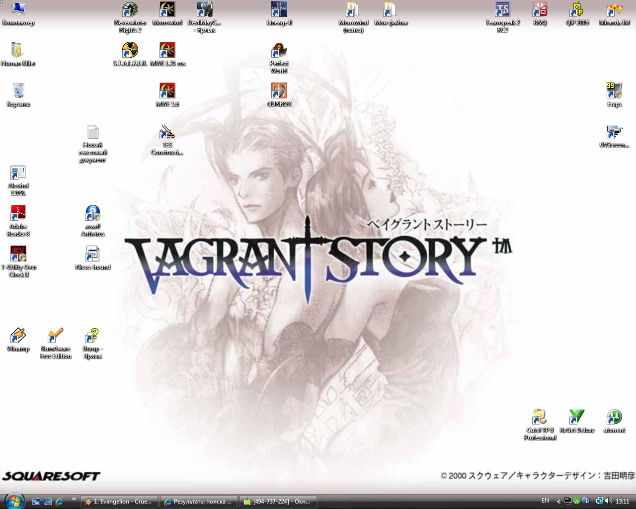Open Новый текстовый документ file
Screen dimensions: 636x509
point(92,143)
